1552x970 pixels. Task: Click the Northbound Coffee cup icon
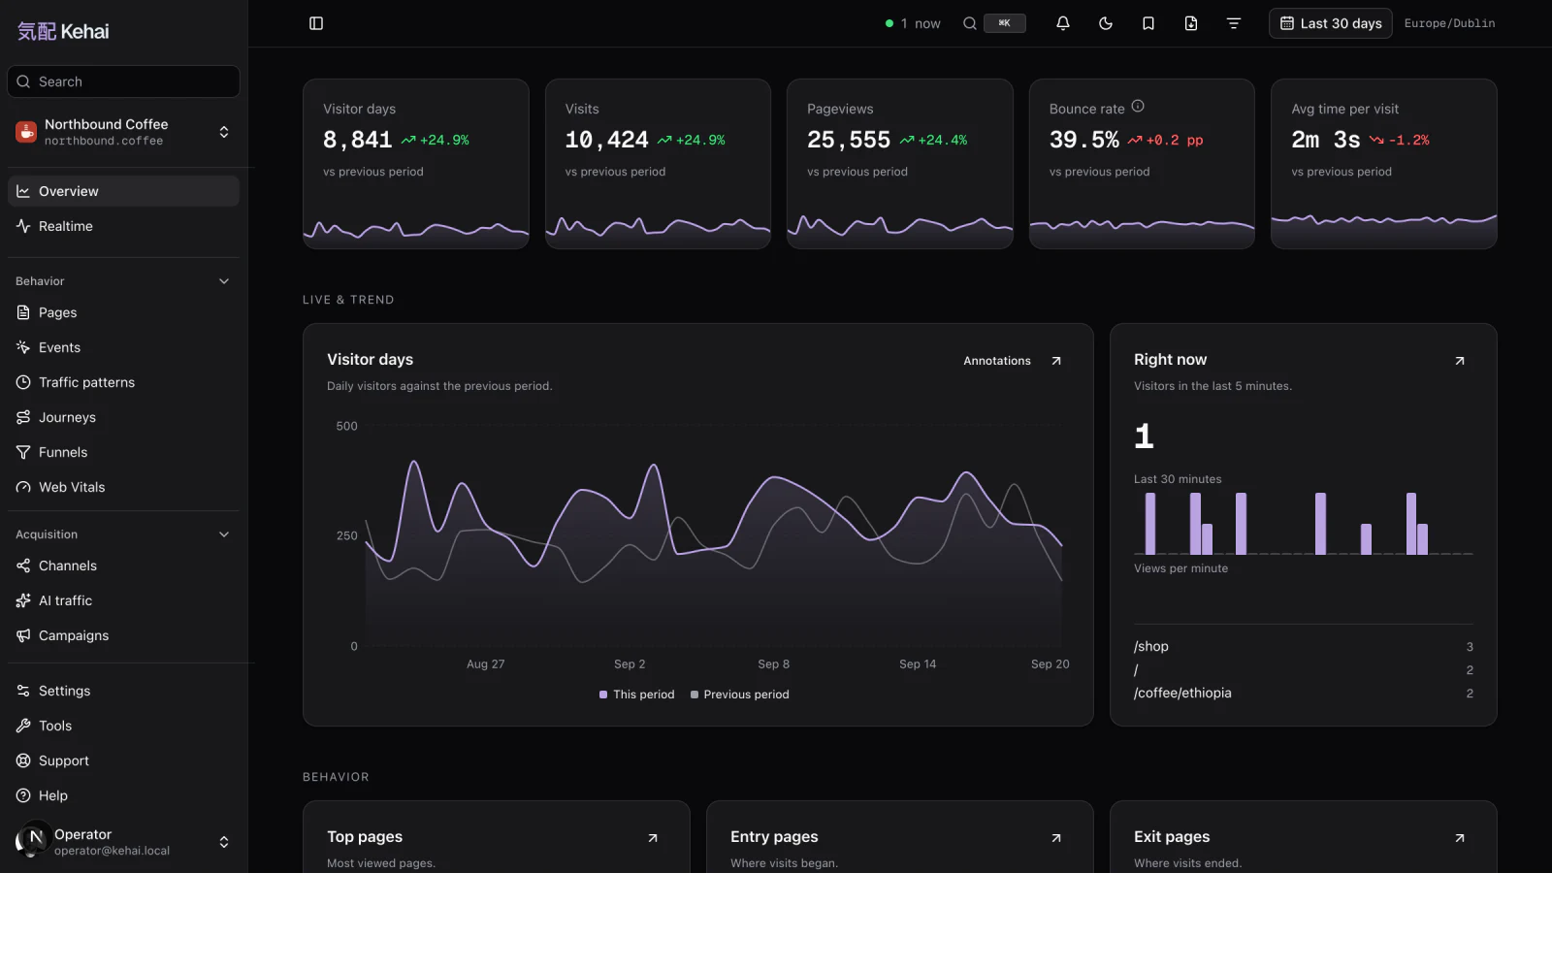tap(26, 132)
